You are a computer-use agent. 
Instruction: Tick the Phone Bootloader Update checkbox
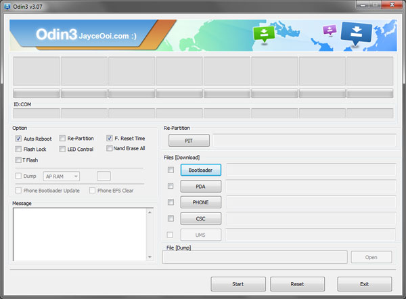(18, 191)
